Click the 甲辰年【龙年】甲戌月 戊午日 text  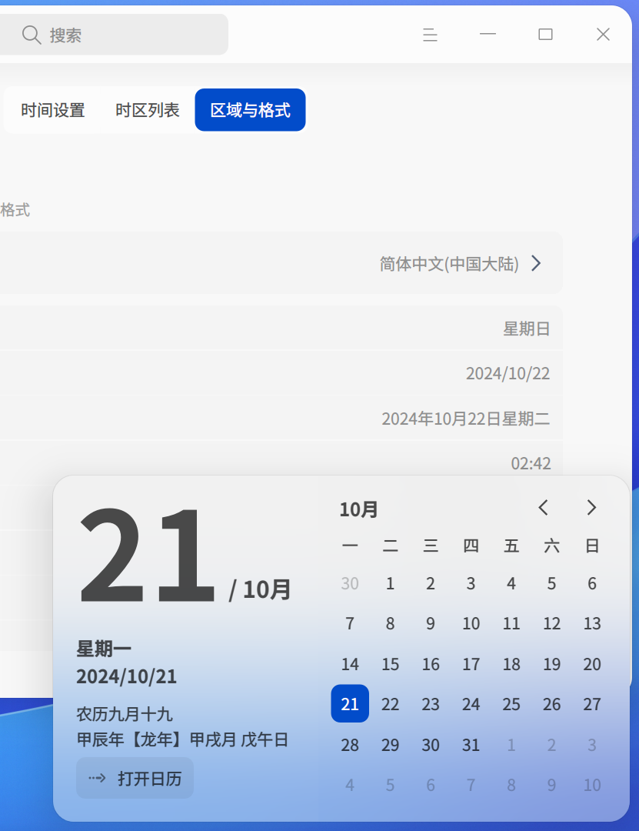[x=183, y=739]
